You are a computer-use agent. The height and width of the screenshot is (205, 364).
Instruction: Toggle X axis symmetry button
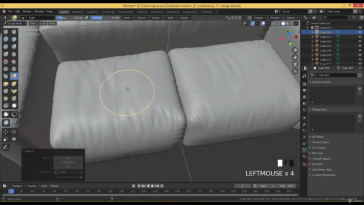232,18
